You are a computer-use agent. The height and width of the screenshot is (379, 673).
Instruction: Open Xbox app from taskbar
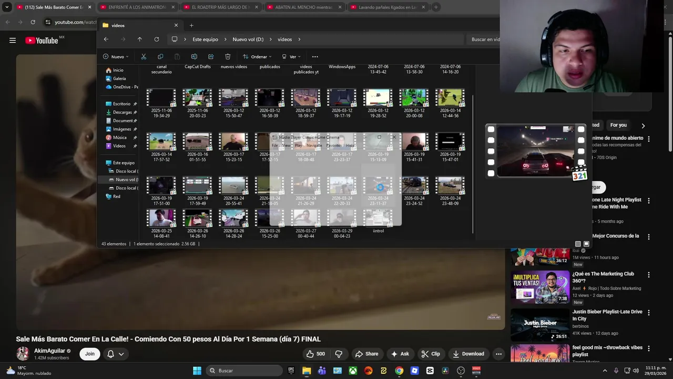(353, 371)
